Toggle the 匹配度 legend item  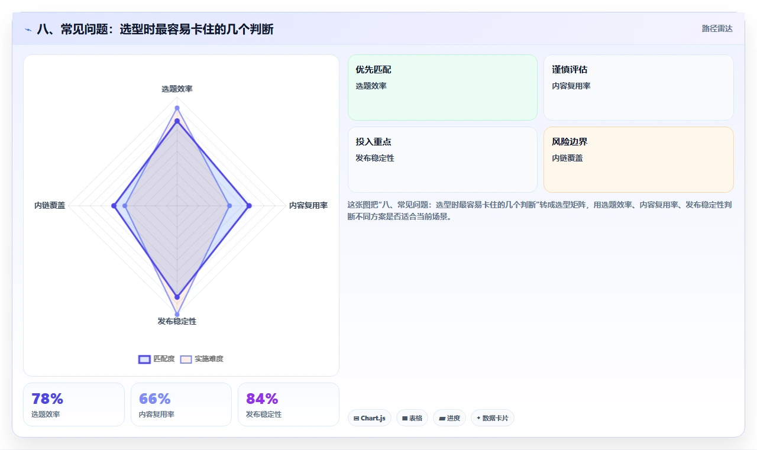157,359
